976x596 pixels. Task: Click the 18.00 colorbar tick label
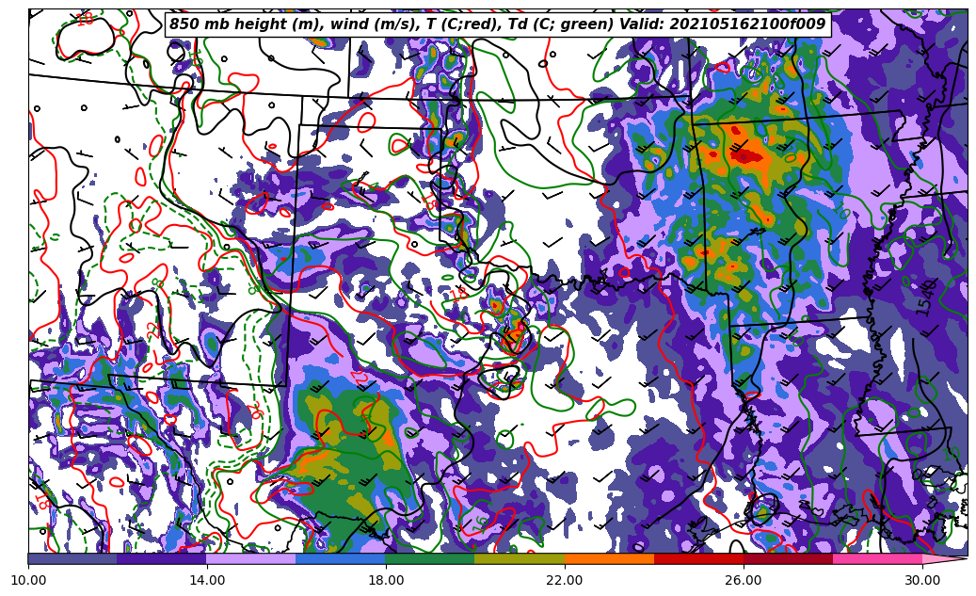tap(386, 580)
